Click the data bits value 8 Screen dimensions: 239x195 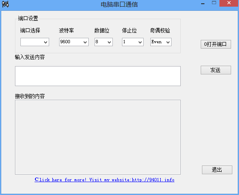pos(97,42)
